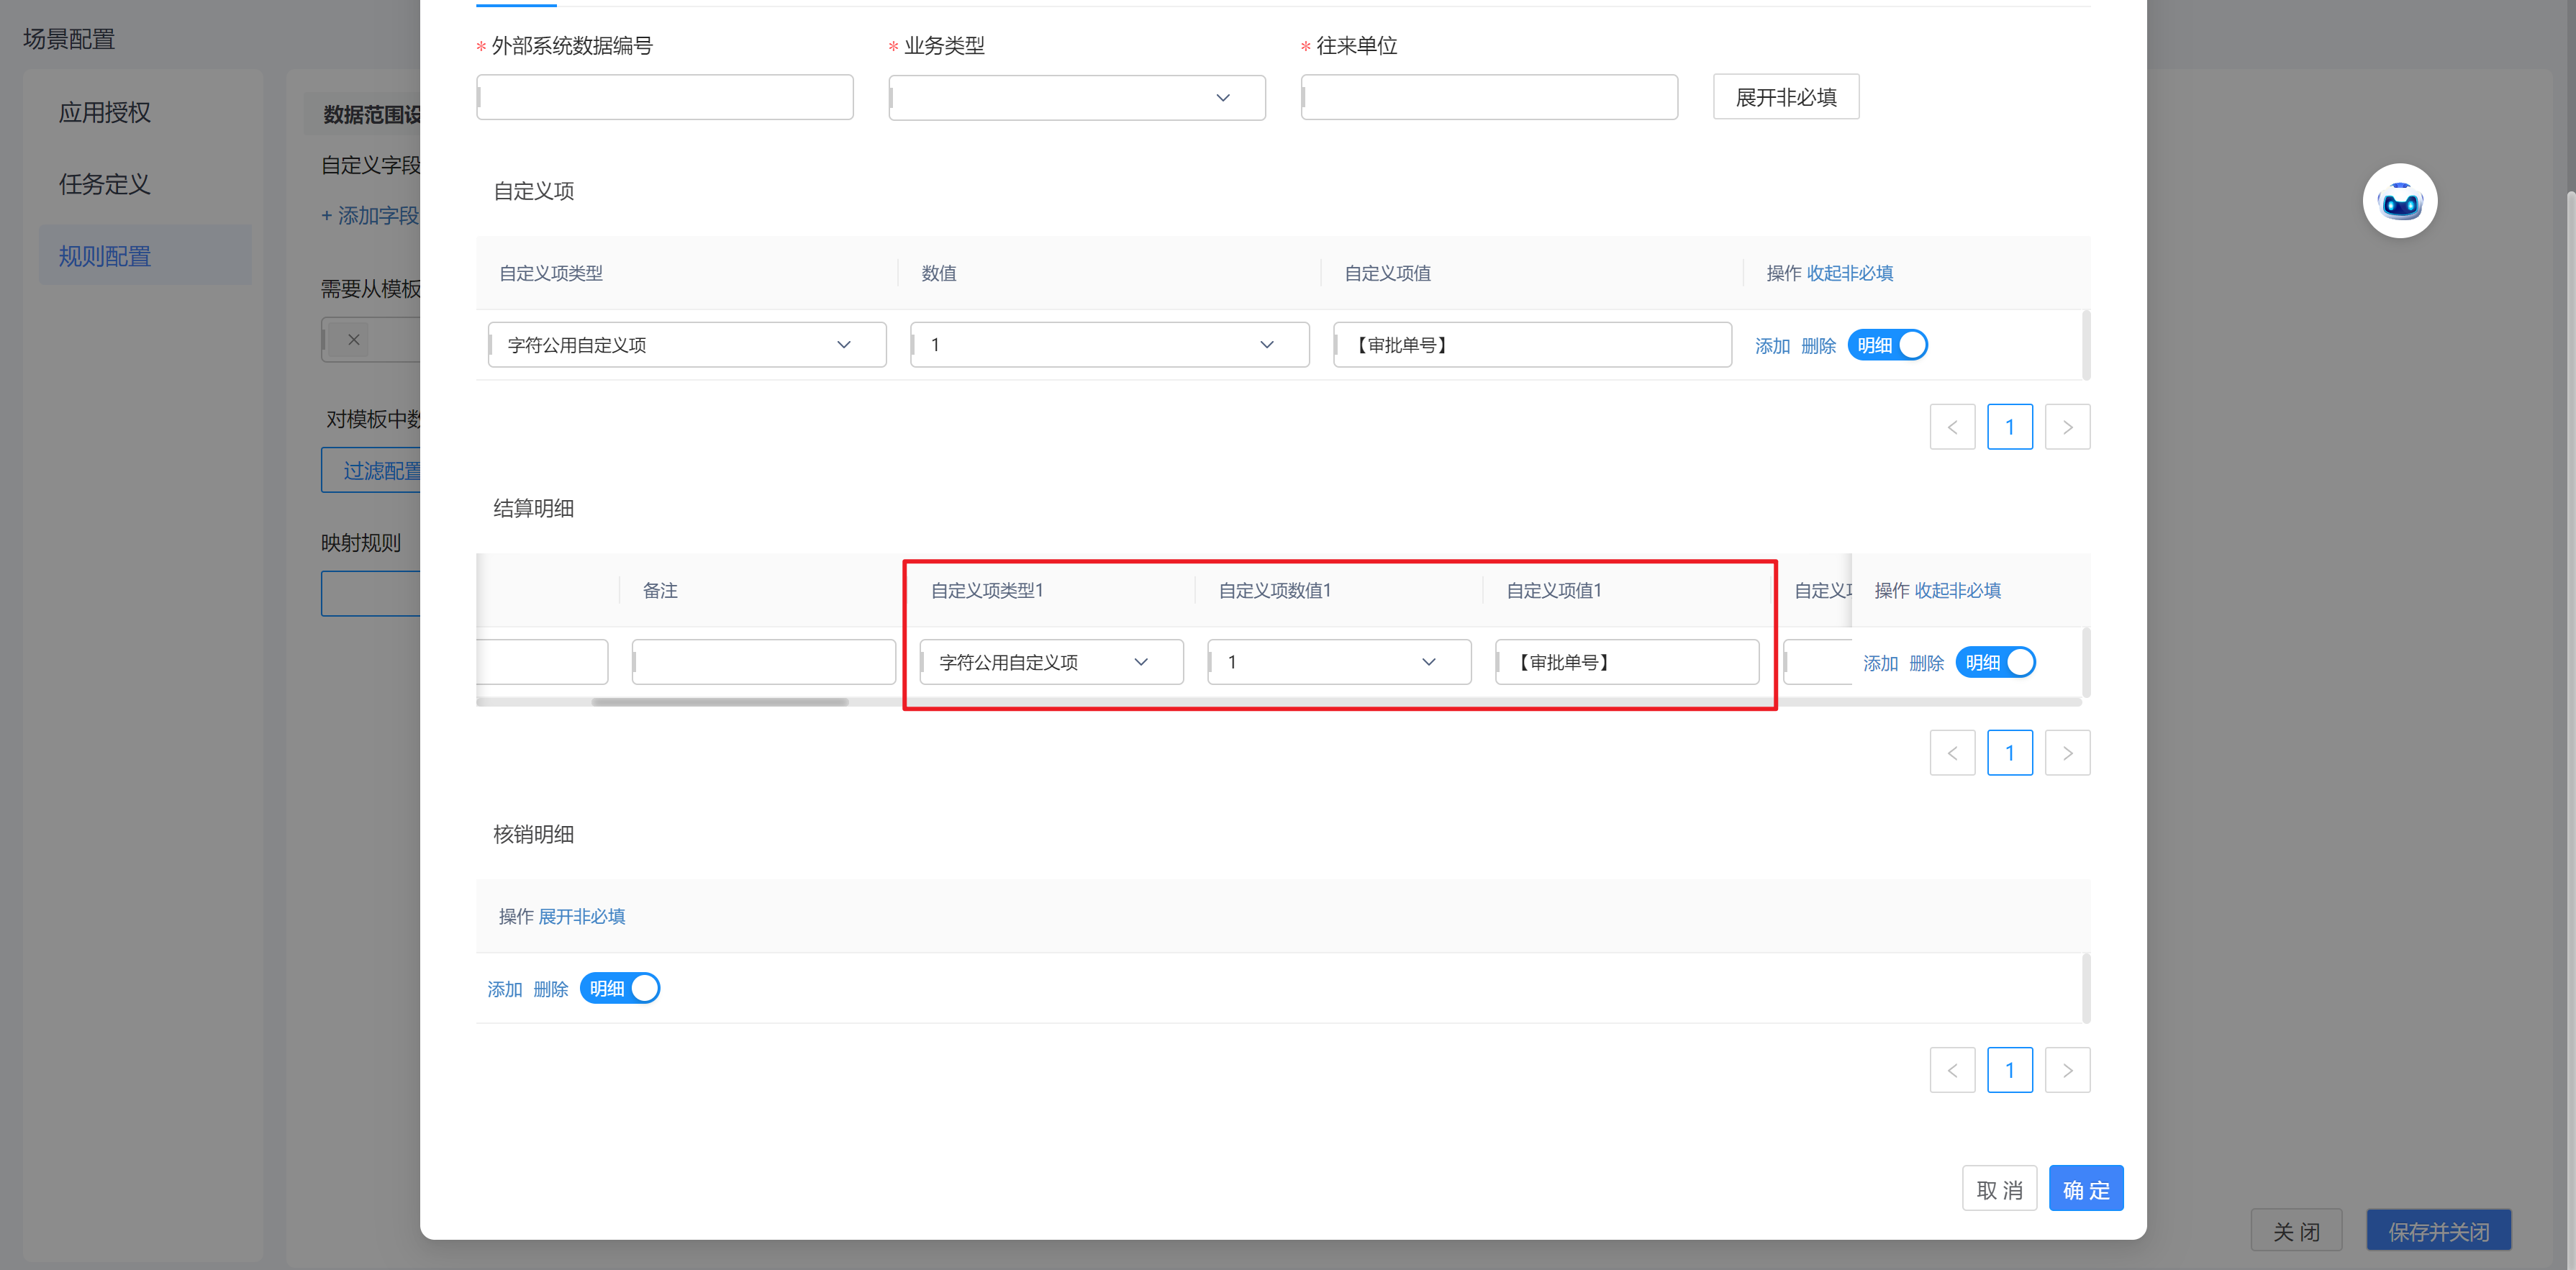Click the 展开非必填 button at top

click(x=1785, y=97)
